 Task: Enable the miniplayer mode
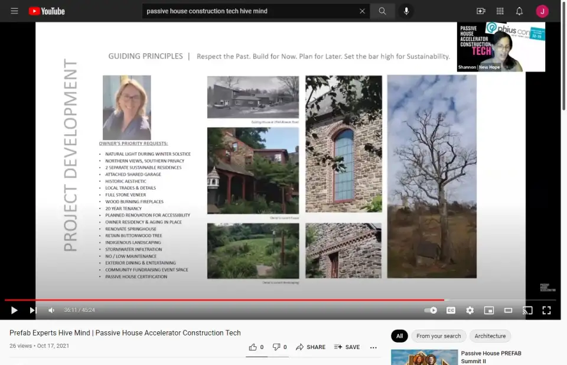(489, 310)
